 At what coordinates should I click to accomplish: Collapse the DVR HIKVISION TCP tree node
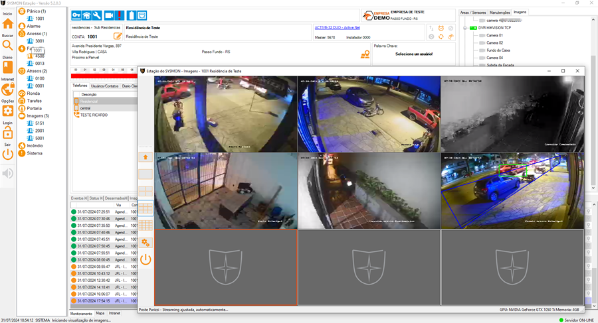click(464, 28)
